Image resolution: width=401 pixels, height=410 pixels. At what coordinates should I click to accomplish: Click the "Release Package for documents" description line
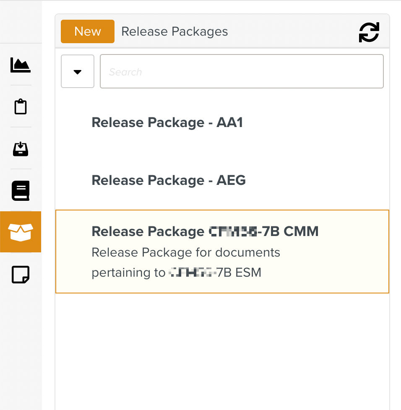[x=186, y=253]
